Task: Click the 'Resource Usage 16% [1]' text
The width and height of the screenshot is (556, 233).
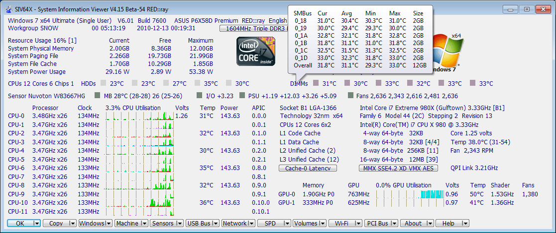Action: pyautogui.click(x=42, y=41)
